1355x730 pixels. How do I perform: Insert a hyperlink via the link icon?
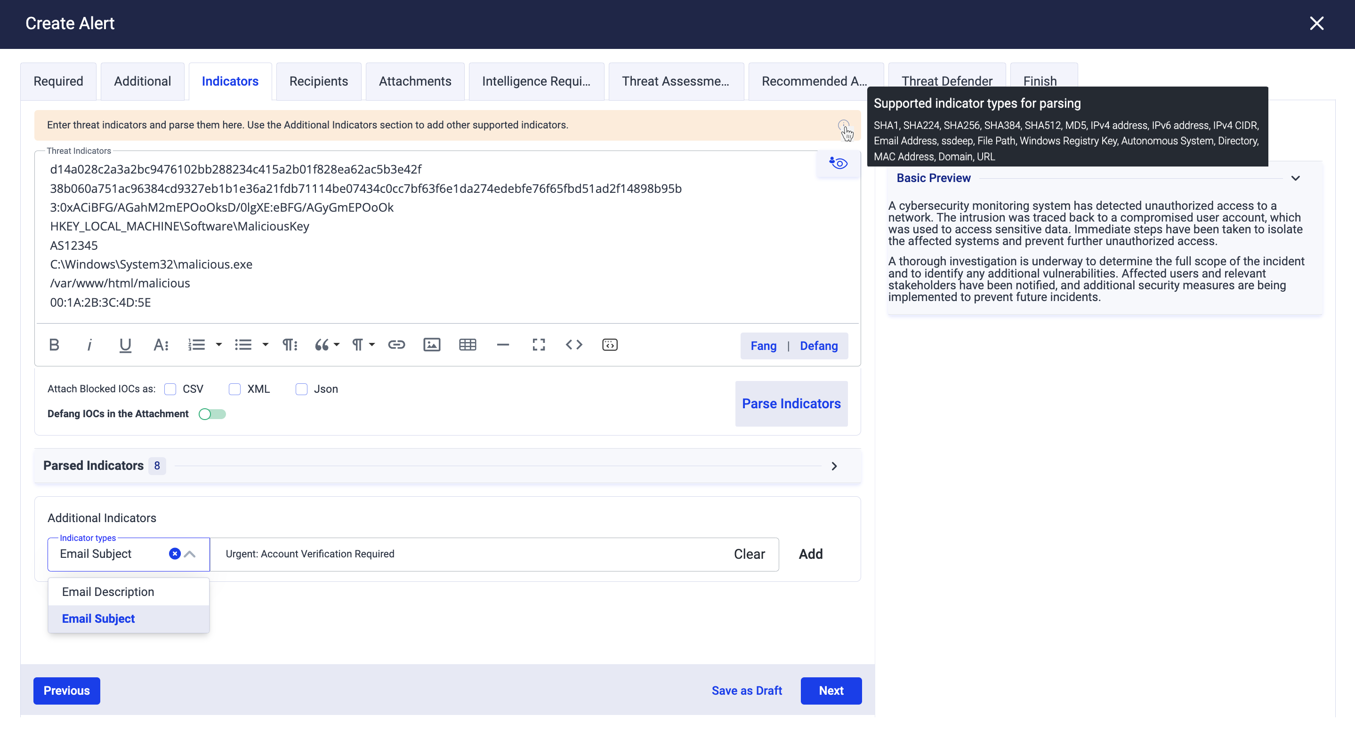point(396,345)
